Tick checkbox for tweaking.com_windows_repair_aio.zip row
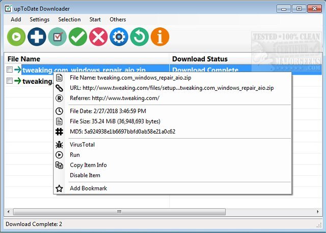The image size is (326, 233). pyautogui.click(x=10, y=70)
